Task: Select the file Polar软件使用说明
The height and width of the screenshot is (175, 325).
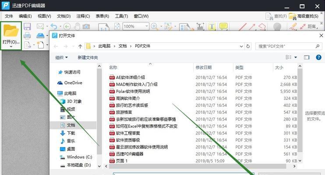Action: [x=133, y=91]
